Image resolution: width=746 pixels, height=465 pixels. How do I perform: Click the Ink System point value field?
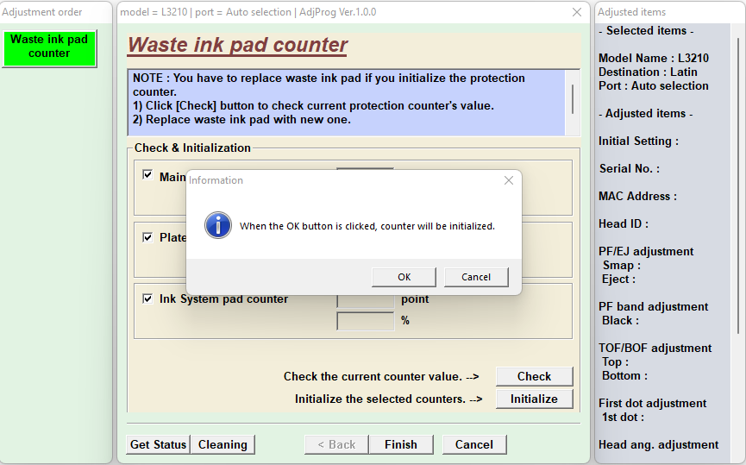[365, 299]
